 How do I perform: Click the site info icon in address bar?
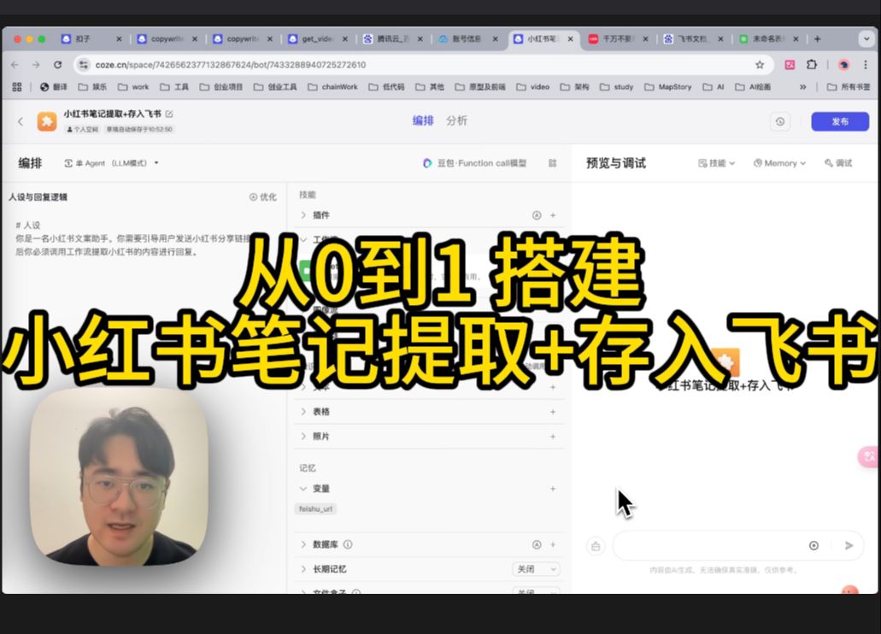tap(84, 65)
